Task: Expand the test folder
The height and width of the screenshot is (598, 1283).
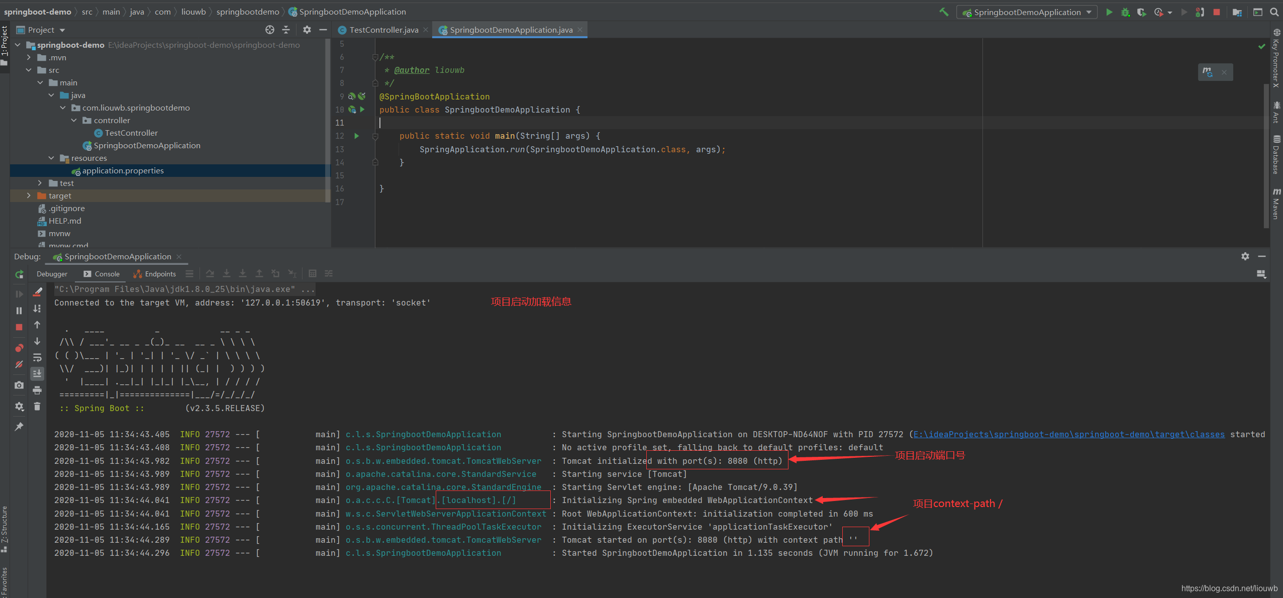Action: (x=40, y=183)
